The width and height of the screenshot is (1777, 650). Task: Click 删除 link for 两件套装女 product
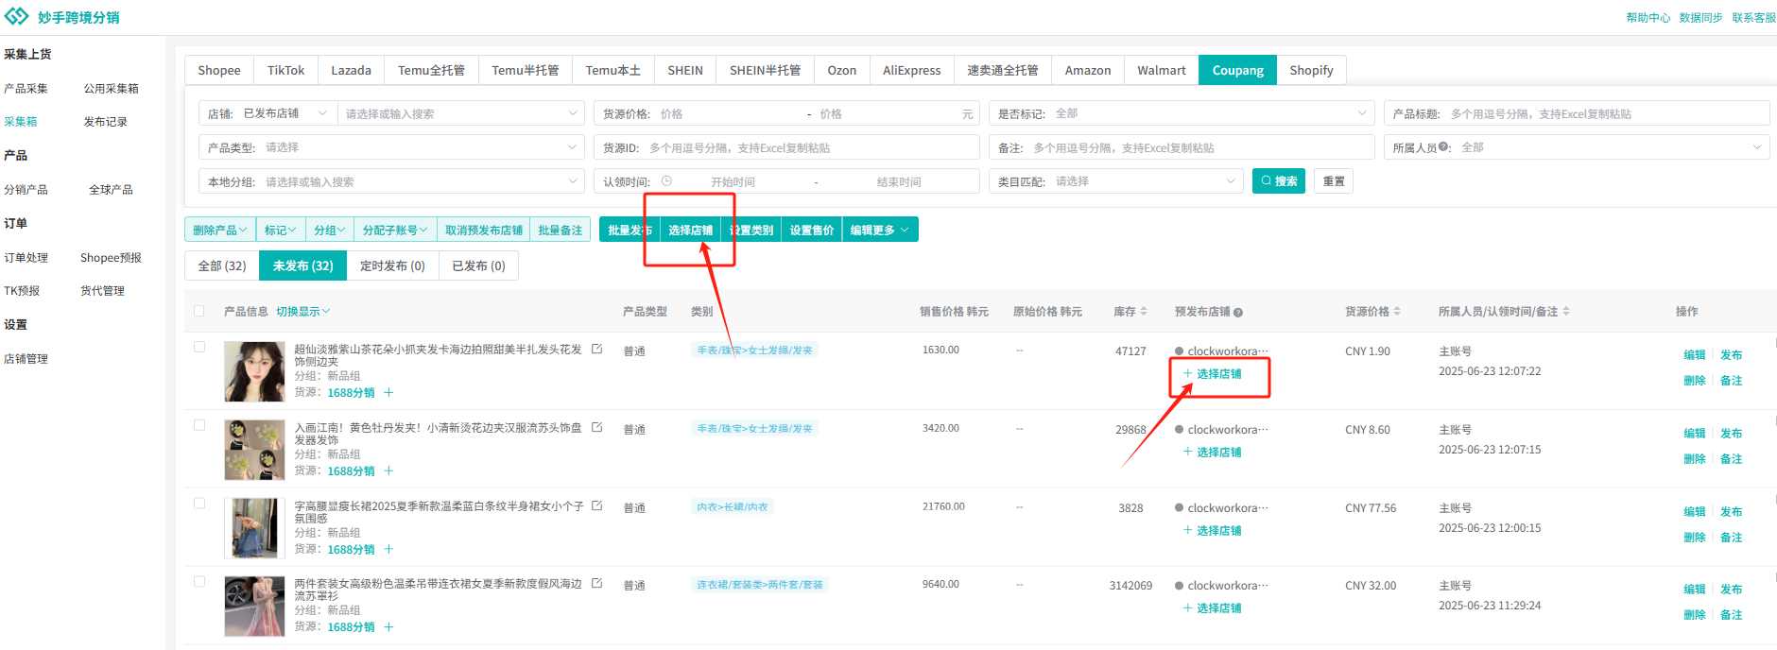click(x=1695, y=615)
